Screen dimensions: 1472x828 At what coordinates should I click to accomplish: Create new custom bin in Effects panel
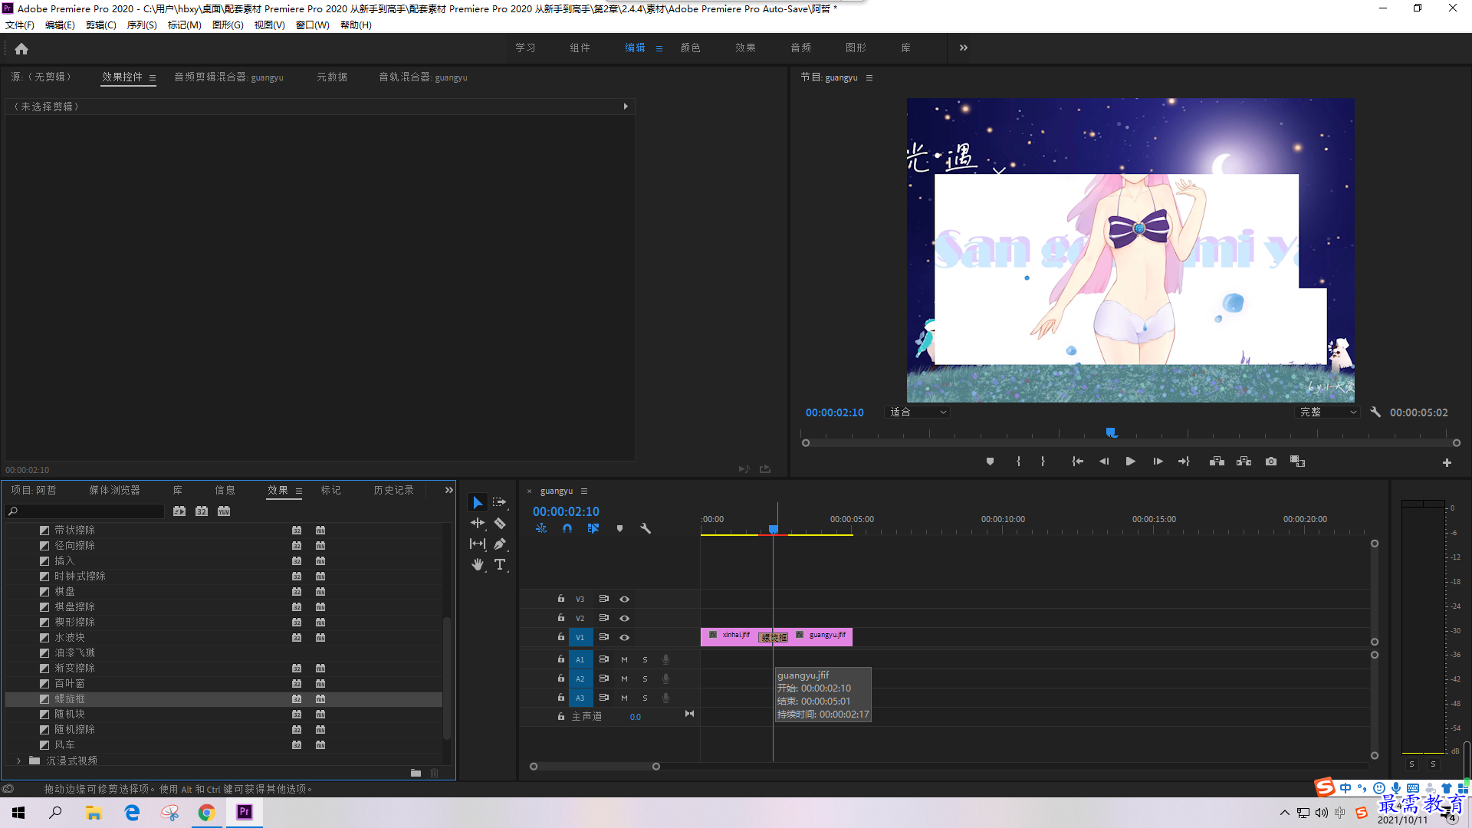coord(416,773)
